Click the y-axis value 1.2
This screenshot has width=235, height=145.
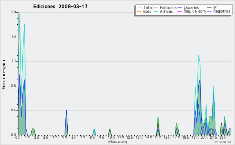click(x=14, y=61)
